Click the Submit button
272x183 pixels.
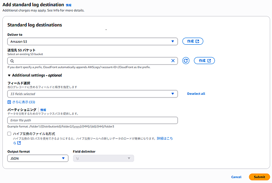coord(259,177)
